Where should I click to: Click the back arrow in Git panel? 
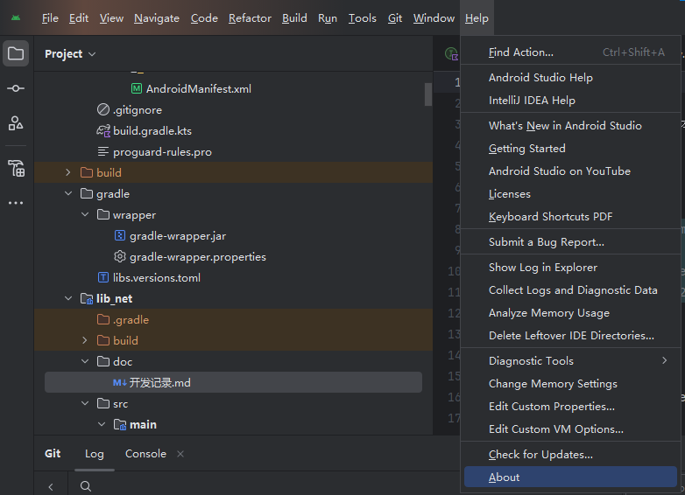[x=51, y=486]
